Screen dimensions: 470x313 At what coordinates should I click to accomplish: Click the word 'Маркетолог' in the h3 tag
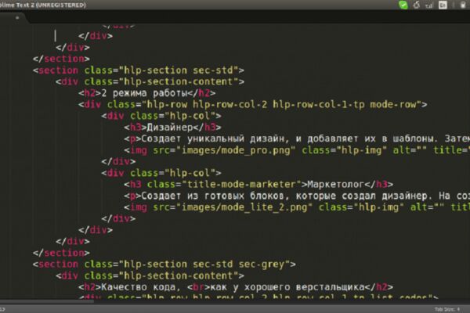336,184
